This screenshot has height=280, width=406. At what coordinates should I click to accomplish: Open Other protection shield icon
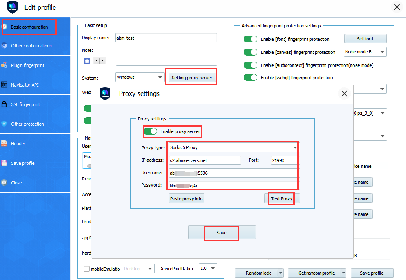click(x=4, y=124)
